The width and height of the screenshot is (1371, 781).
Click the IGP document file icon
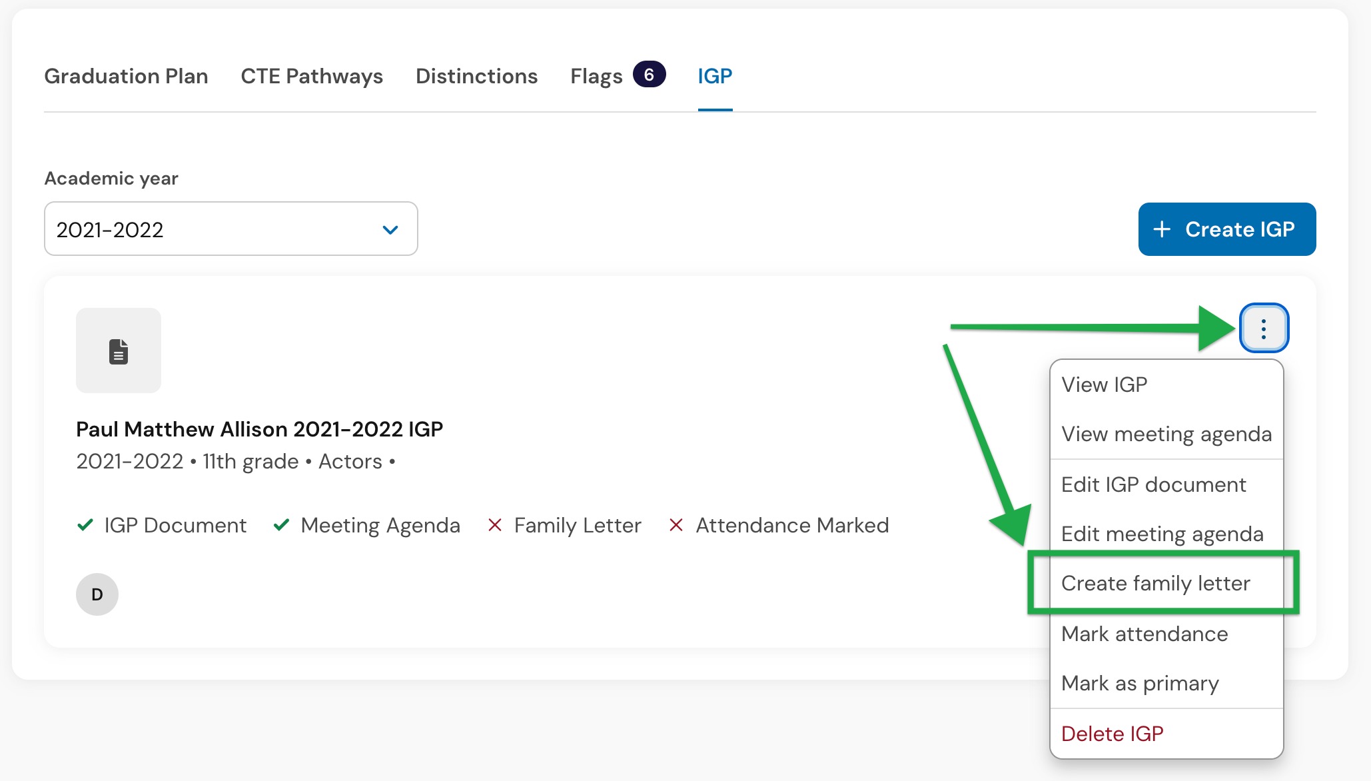119,351
